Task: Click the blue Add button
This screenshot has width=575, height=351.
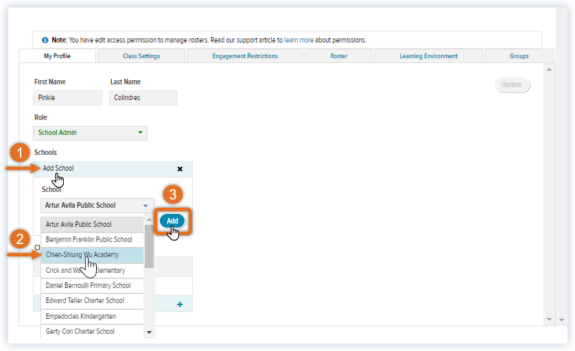Action: (172, 221)
